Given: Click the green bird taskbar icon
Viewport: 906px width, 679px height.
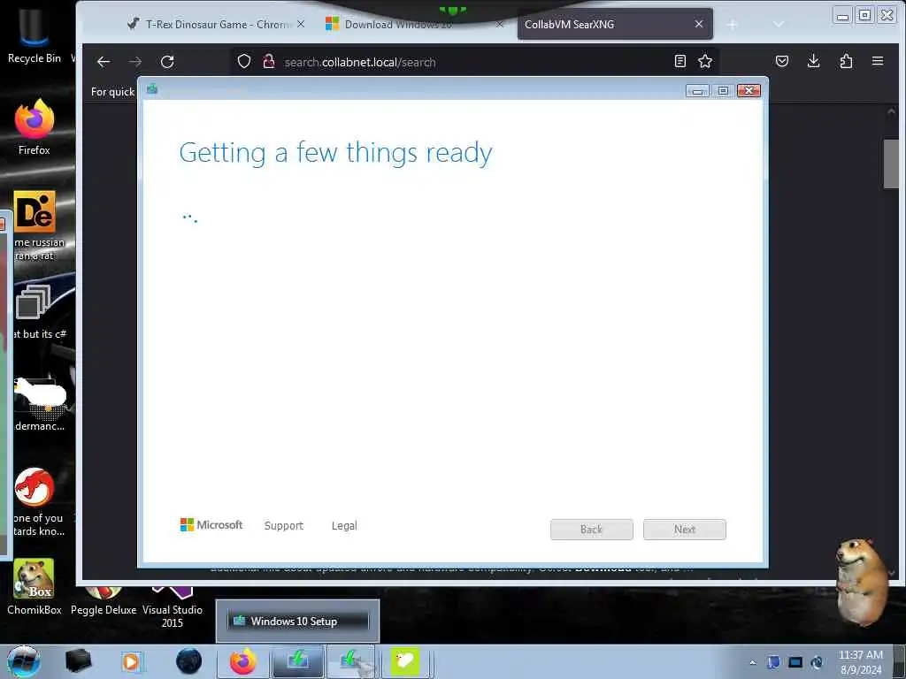Looking at the screenshot, I should (x=405, y=661).
